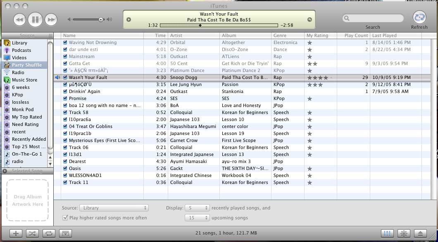This screenshot has height=242, width=438.
Task: Click the eject disc button
Action: (x=420, y=233)
